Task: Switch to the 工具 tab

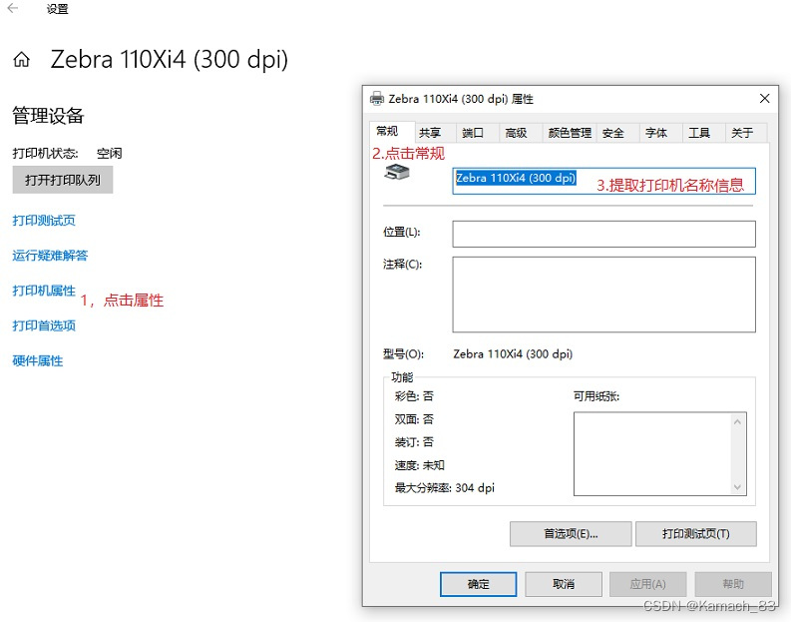Action: tap(704, 133)
